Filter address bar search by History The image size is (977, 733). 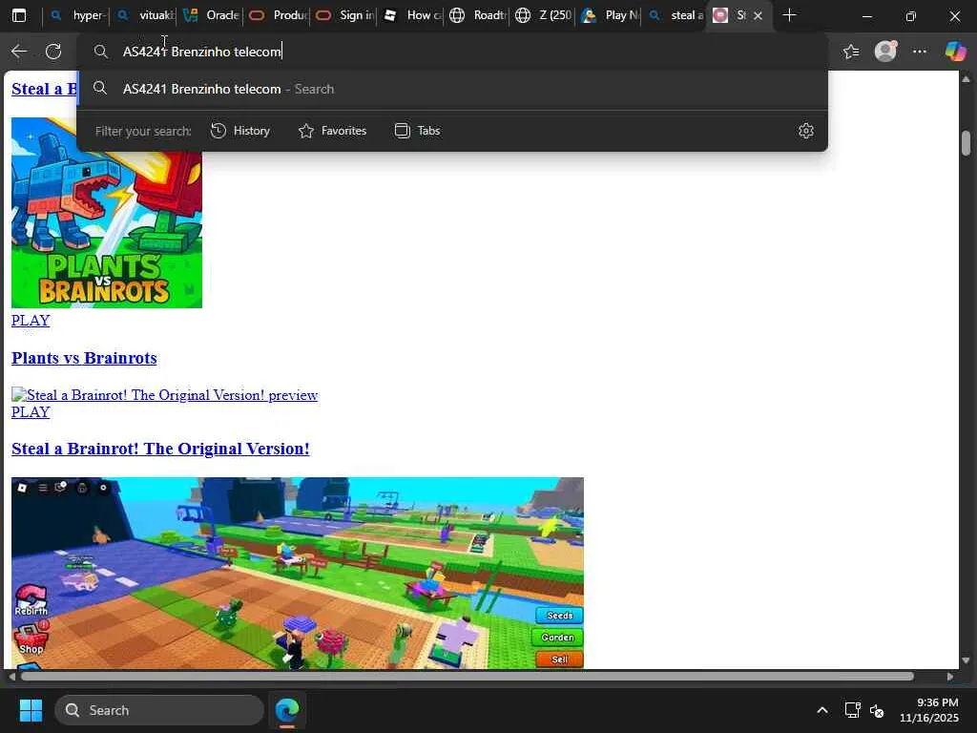239,131
